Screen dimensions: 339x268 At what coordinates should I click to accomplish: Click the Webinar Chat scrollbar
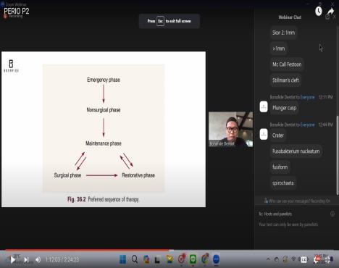[338, 154]
